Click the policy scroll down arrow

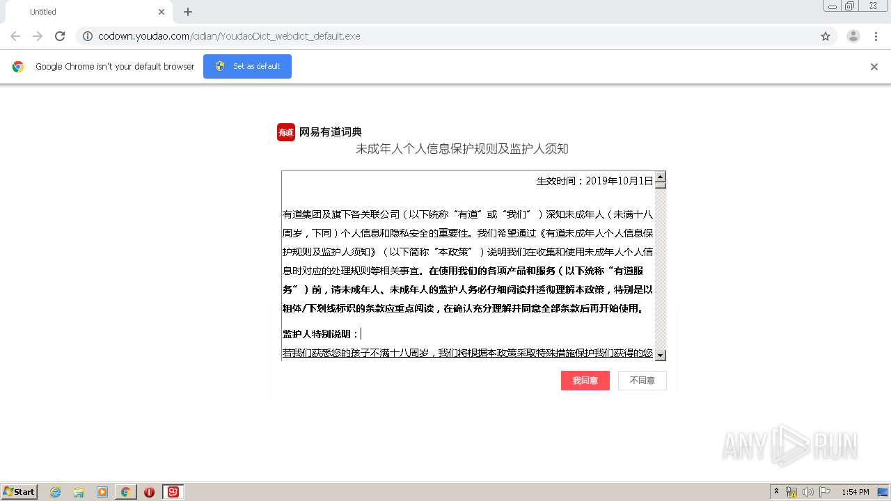click(661, 355)
